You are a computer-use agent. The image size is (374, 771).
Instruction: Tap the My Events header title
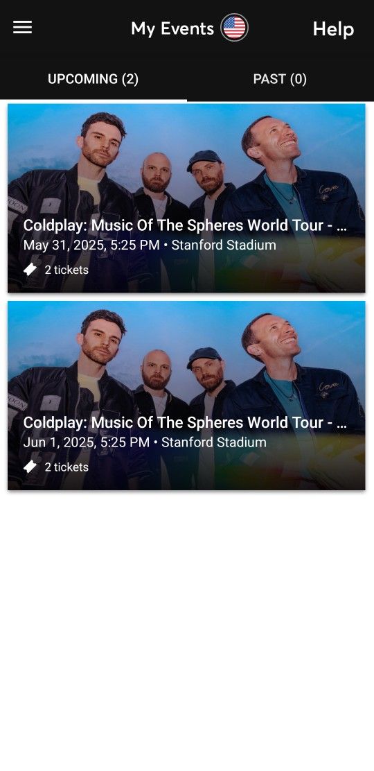click(172, 28)
